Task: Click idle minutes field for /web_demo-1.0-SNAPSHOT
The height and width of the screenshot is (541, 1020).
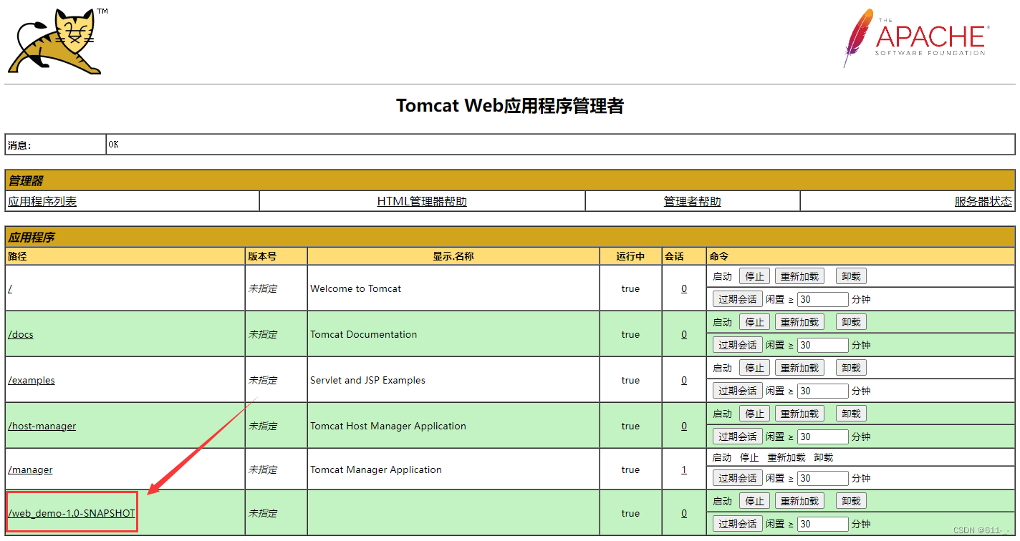Action: point(822,524)
